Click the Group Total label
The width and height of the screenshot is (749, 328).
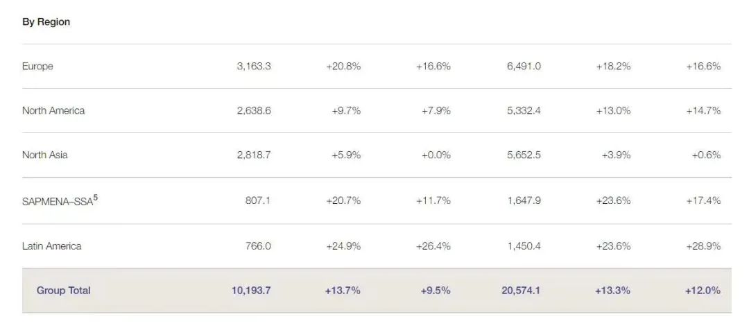[64, 291]
